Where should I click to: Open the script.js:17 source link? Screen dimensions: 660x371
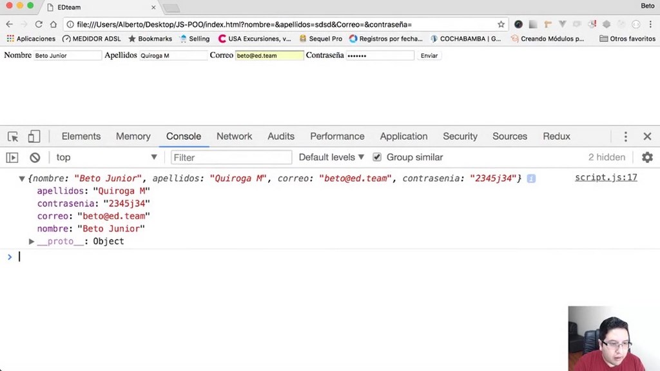606,178
